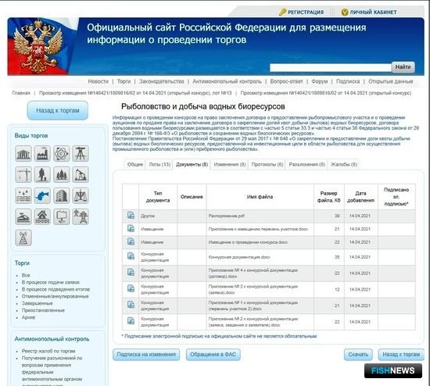Image resolution: width=430 pixels, height=386 pixels.
Task: Select the scales of justice trade icon
Action: click(x=81, y=196)
